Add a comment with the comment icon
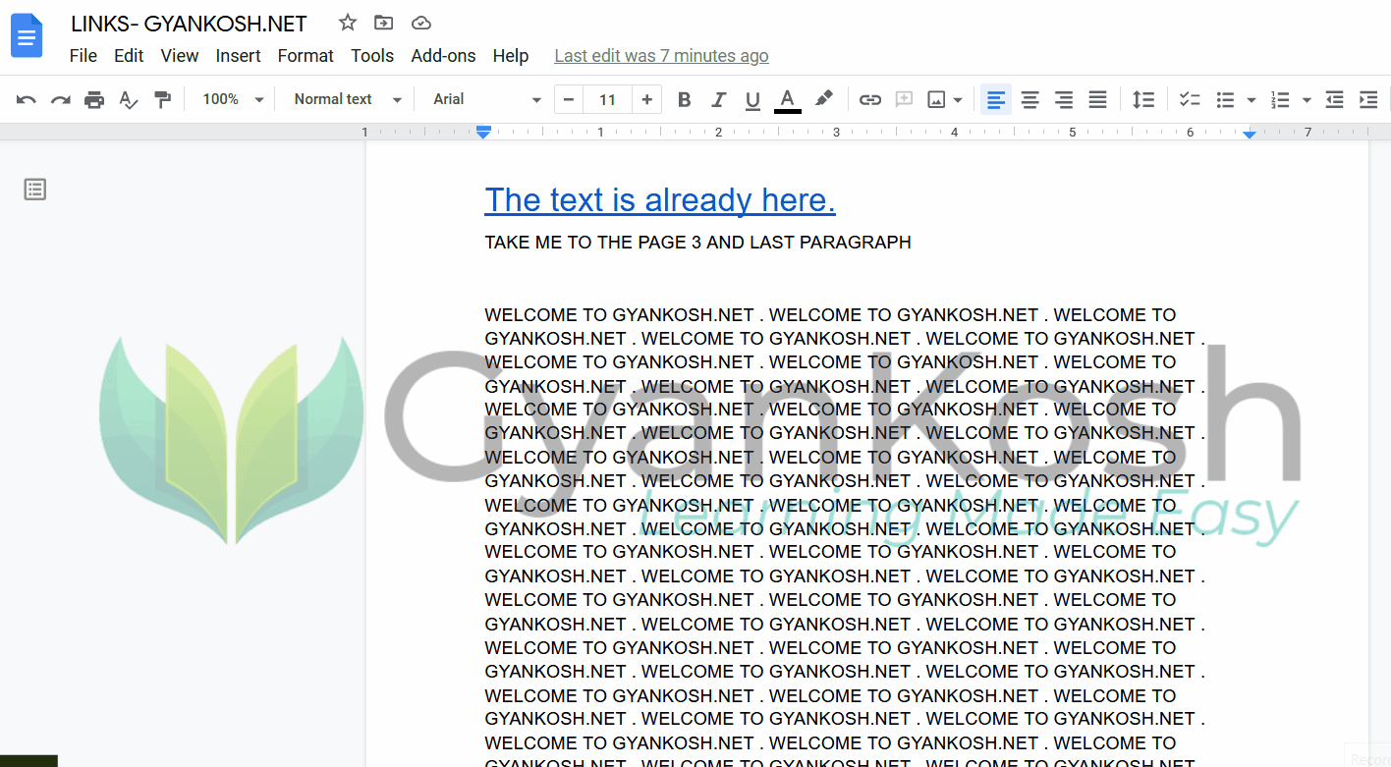 pyautogui.click(x=903, y=99)
